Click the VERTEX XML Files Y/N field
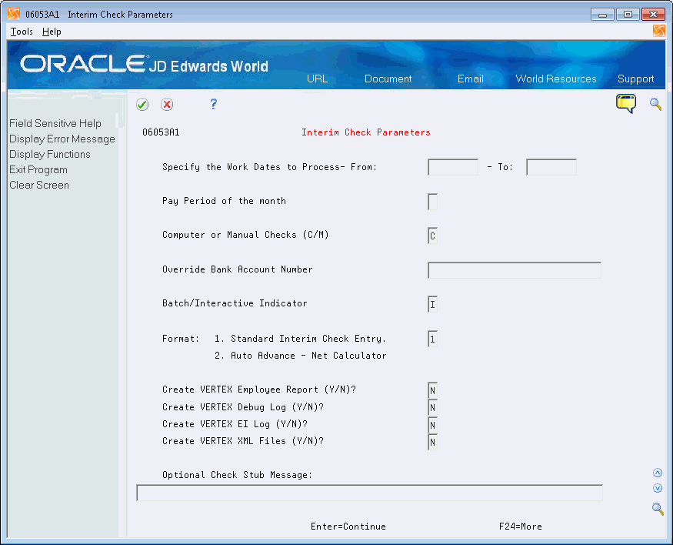Viewport: 673px width, 545px height. point(432,442)
